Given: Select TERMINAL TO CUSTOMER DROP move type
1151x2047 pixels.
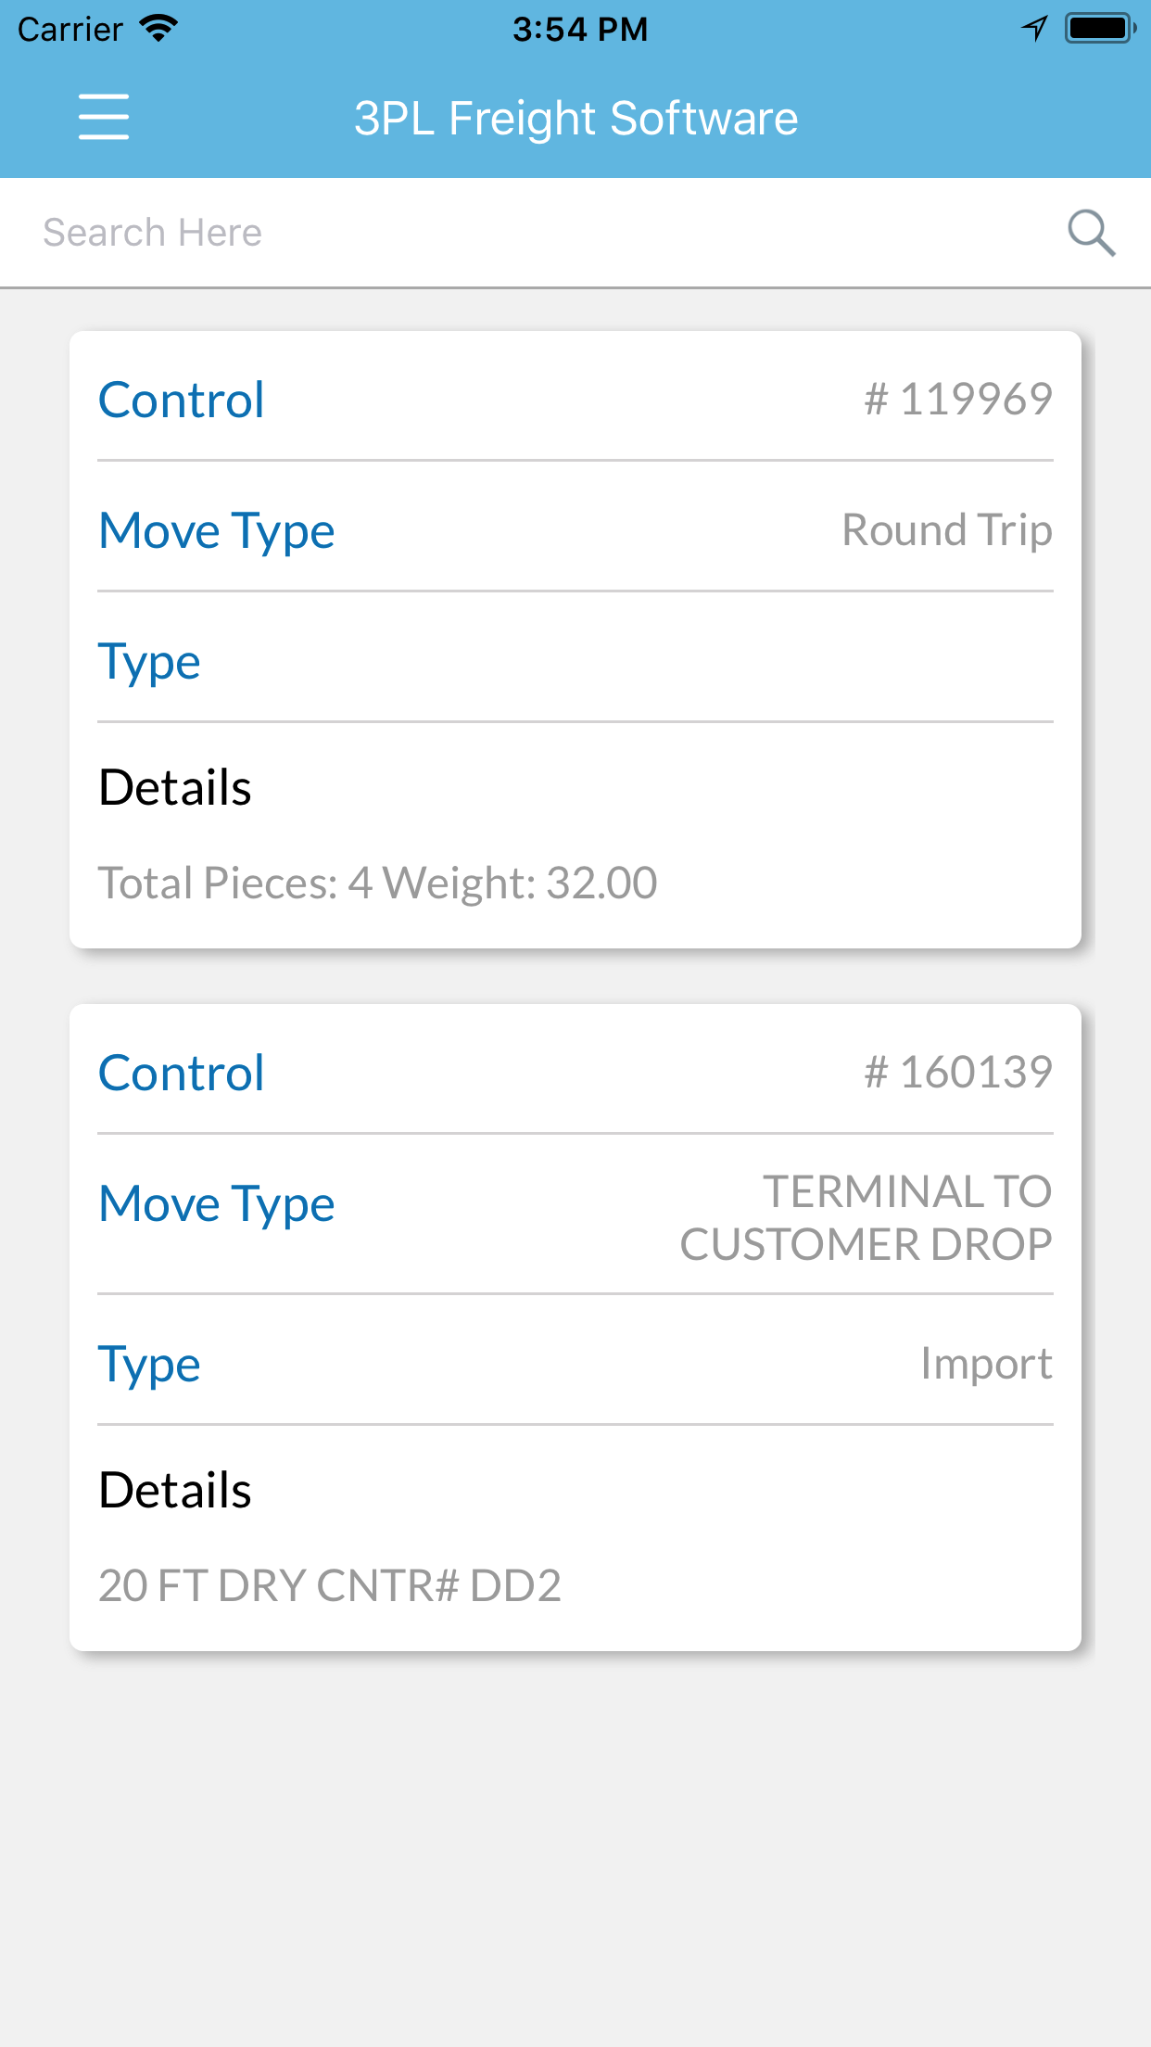Looking at the screenshot, I should (x=866, y=1217).
